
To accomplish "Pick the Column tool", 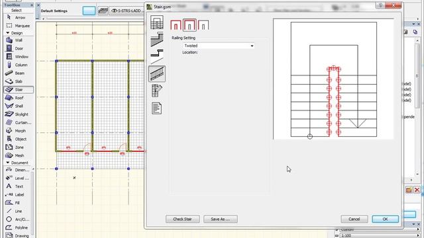I will click(x=19, y=65).
